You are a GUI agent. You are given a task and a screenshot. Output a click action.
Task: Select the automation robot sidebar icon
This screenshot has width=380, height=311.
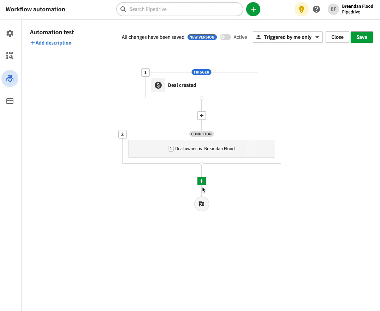click(x=10, y=78)
